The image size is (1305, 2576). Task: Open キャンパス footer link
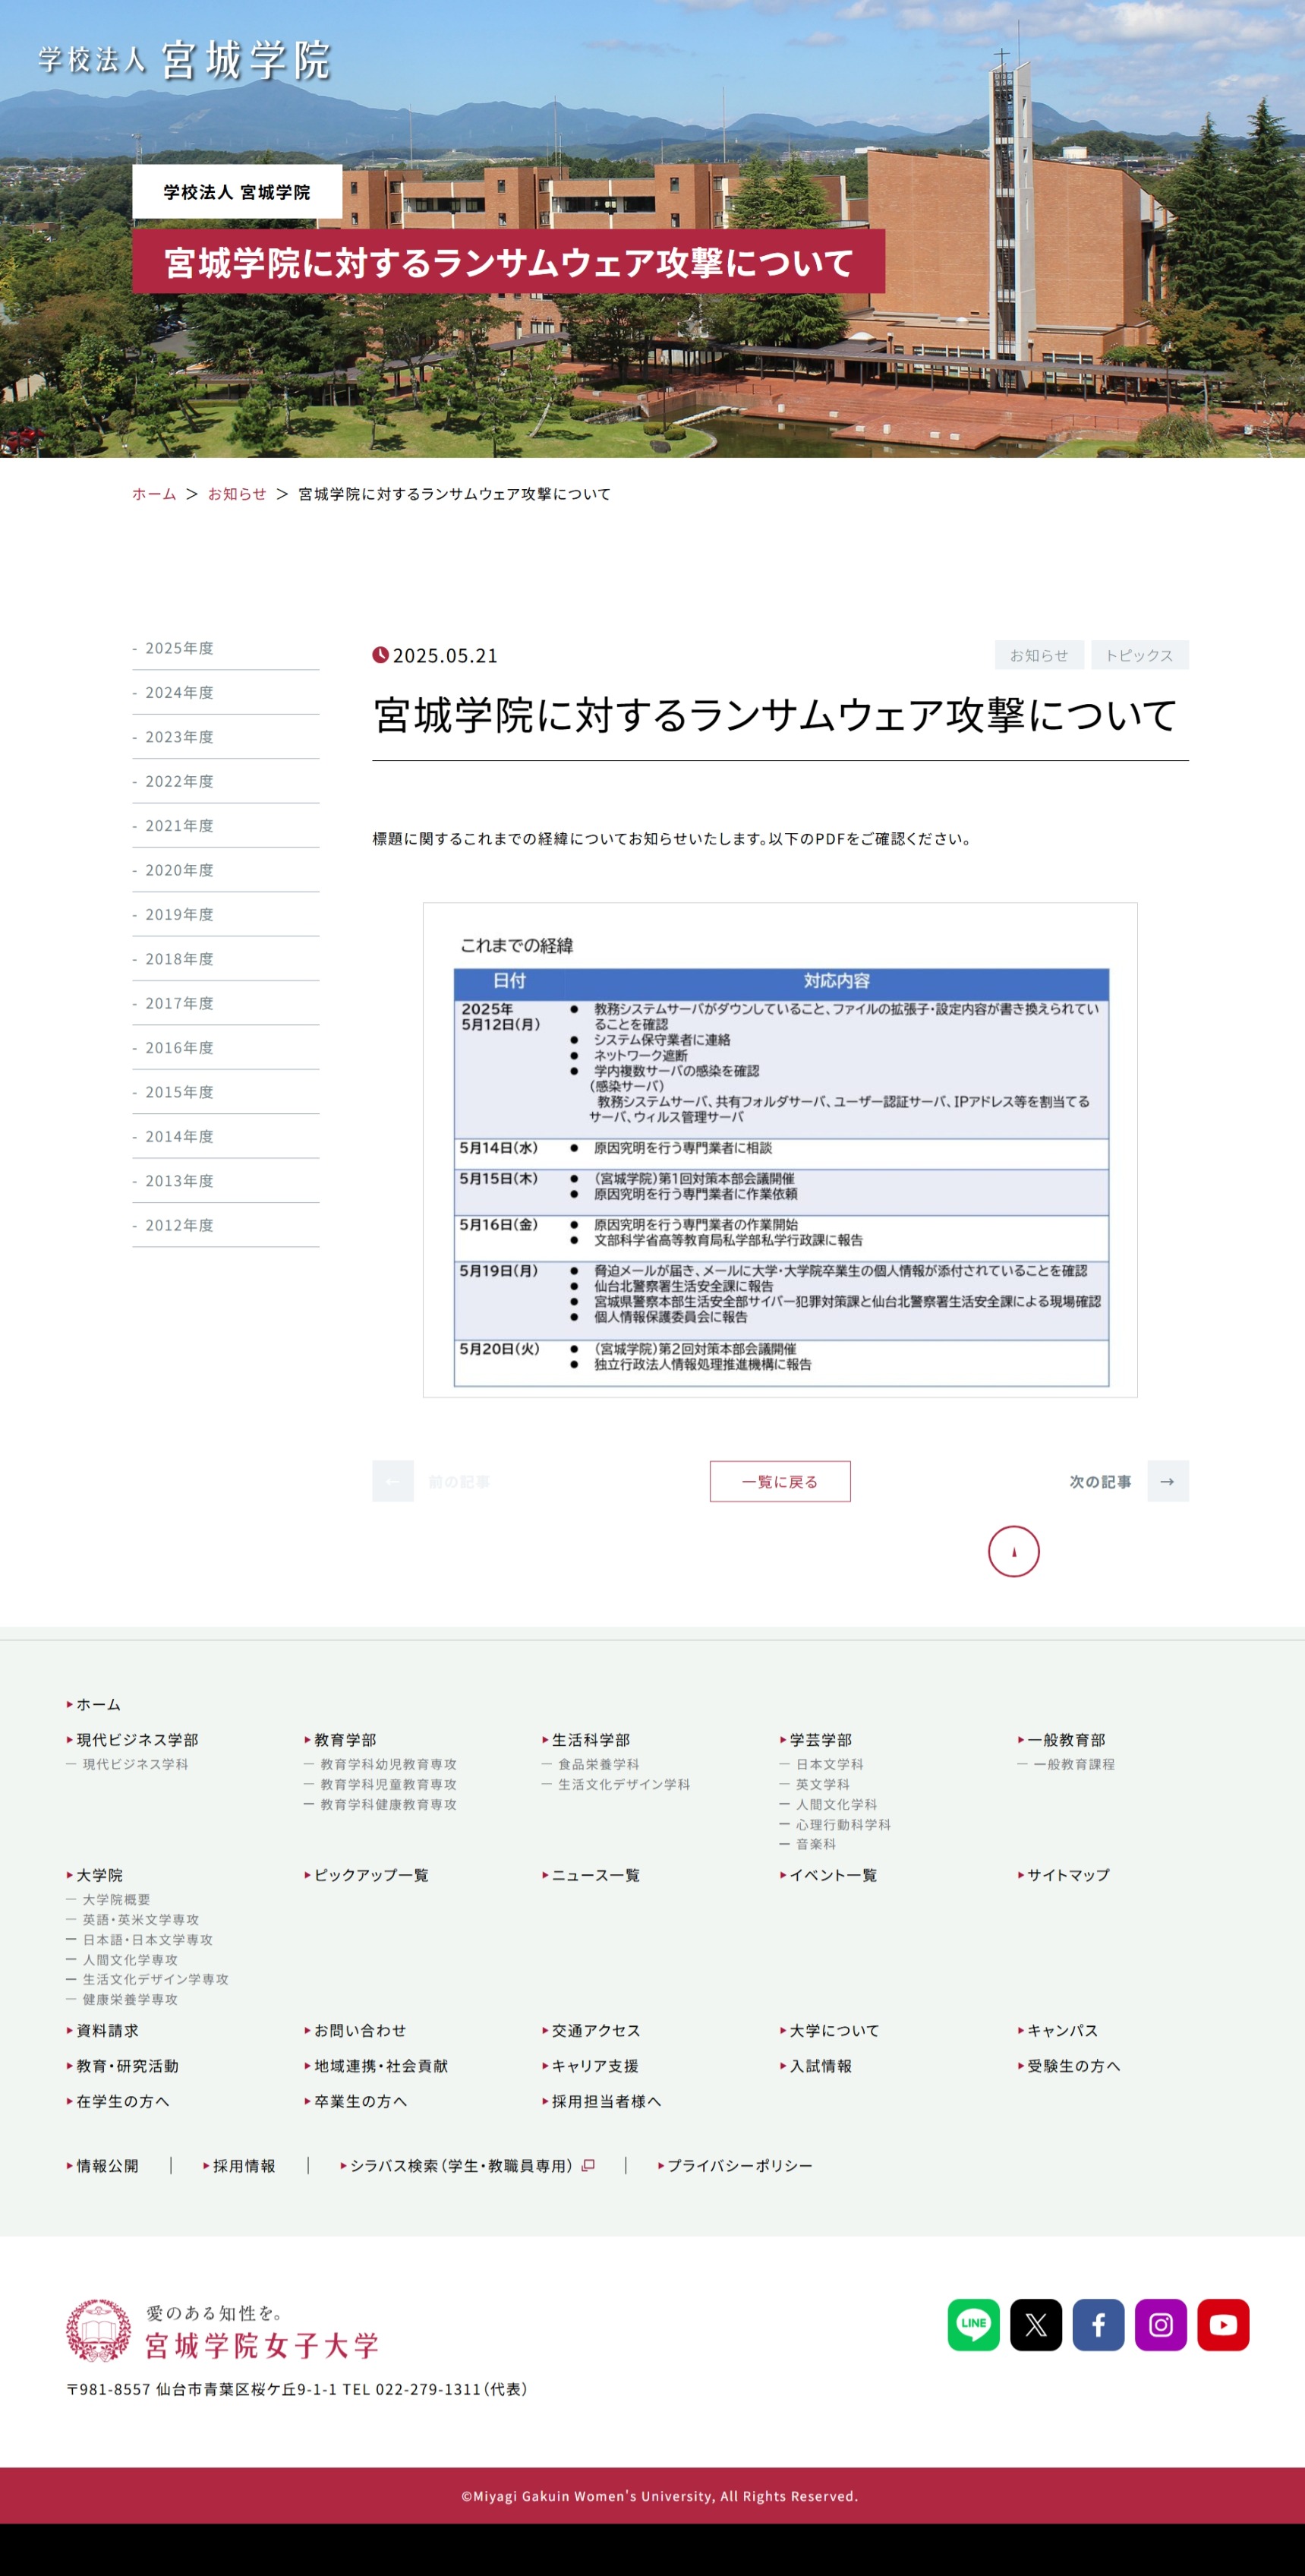(x=1059, y=2030)
